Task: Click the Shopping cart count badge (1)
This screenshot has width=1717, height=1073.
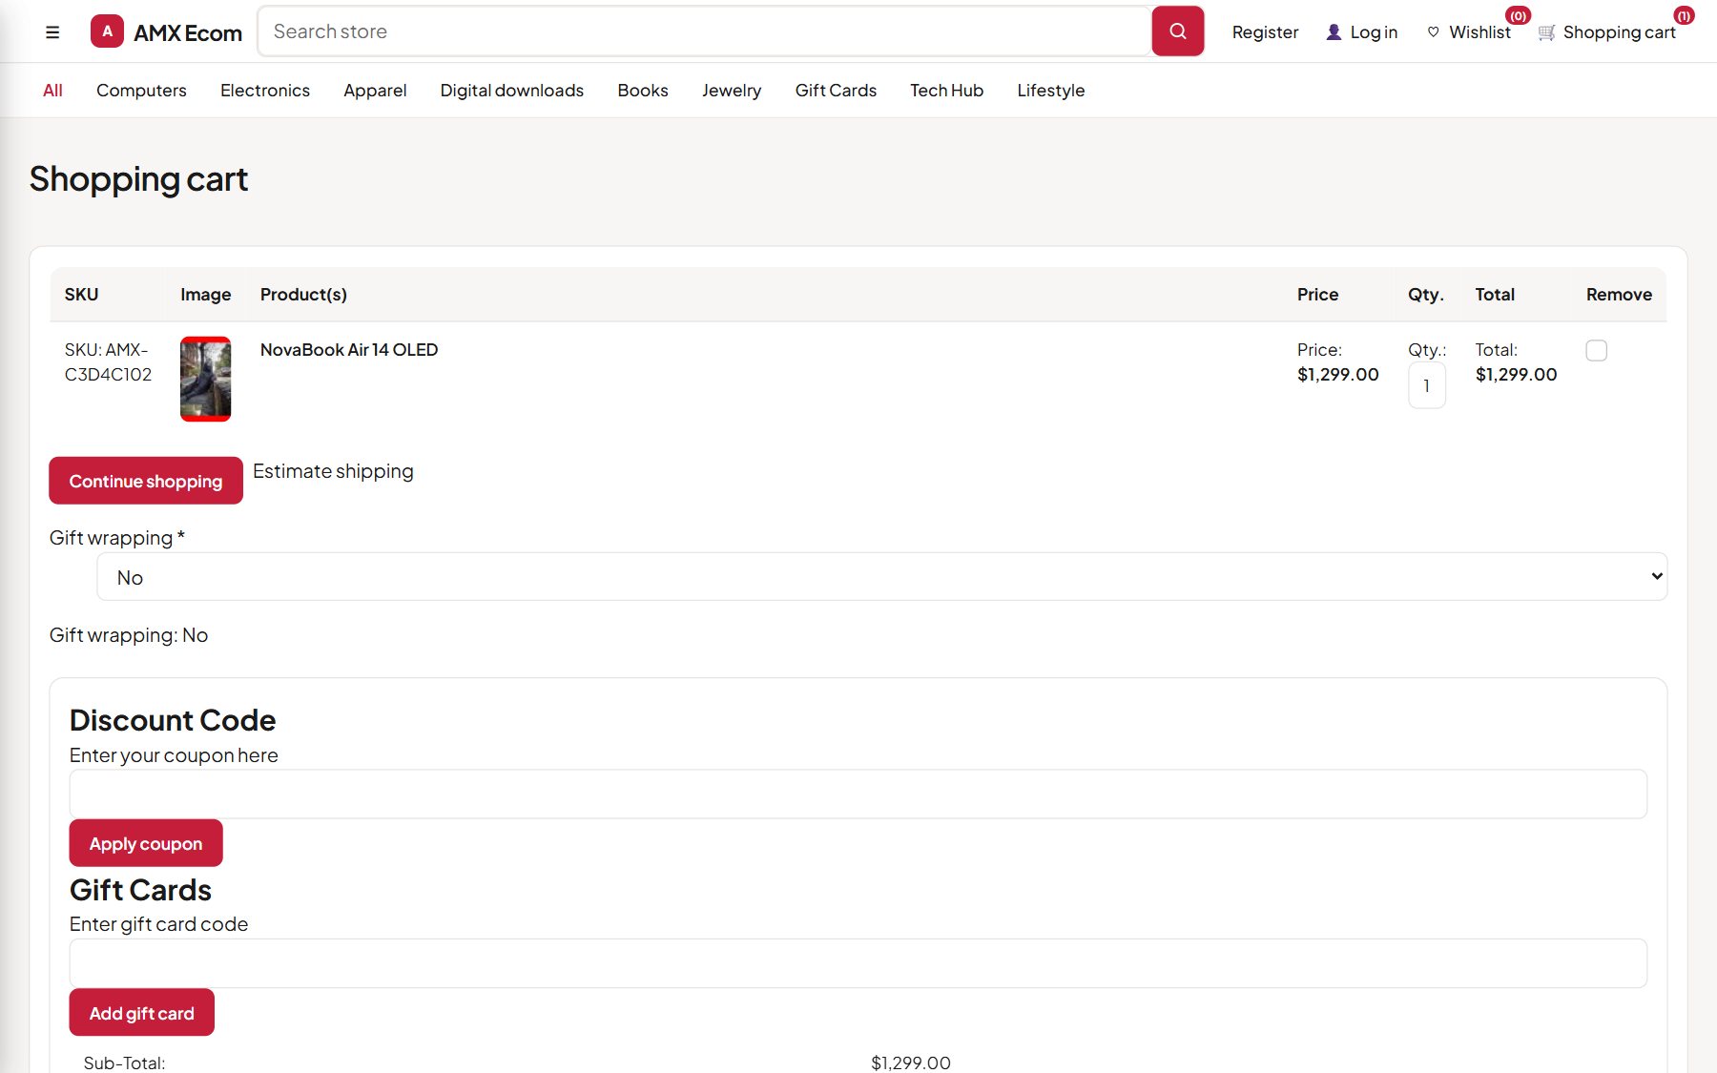Action: 1684,15
